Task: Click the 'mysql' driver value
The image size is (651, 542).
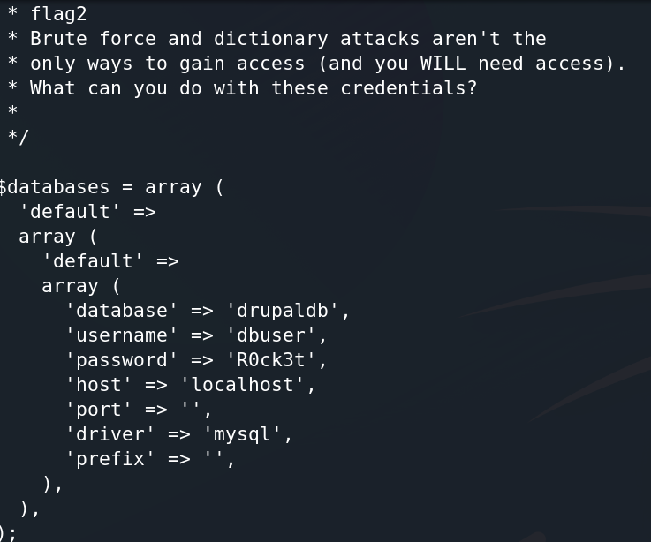Action: 242,435
